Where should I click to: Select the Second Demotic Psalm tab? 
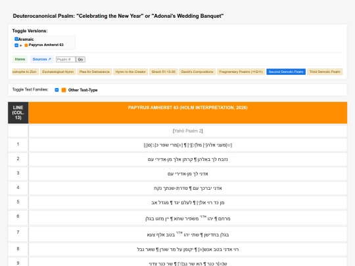[286, 72]
